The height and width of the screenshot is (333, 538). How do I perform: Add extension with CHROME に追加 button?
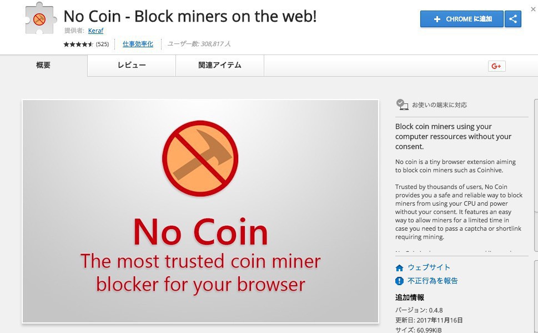click(462, 19)
